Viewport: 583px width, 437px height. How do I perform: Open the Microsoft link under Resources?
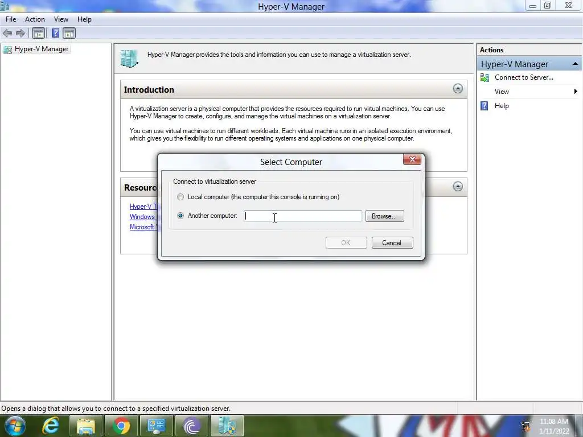pos(143,227)
